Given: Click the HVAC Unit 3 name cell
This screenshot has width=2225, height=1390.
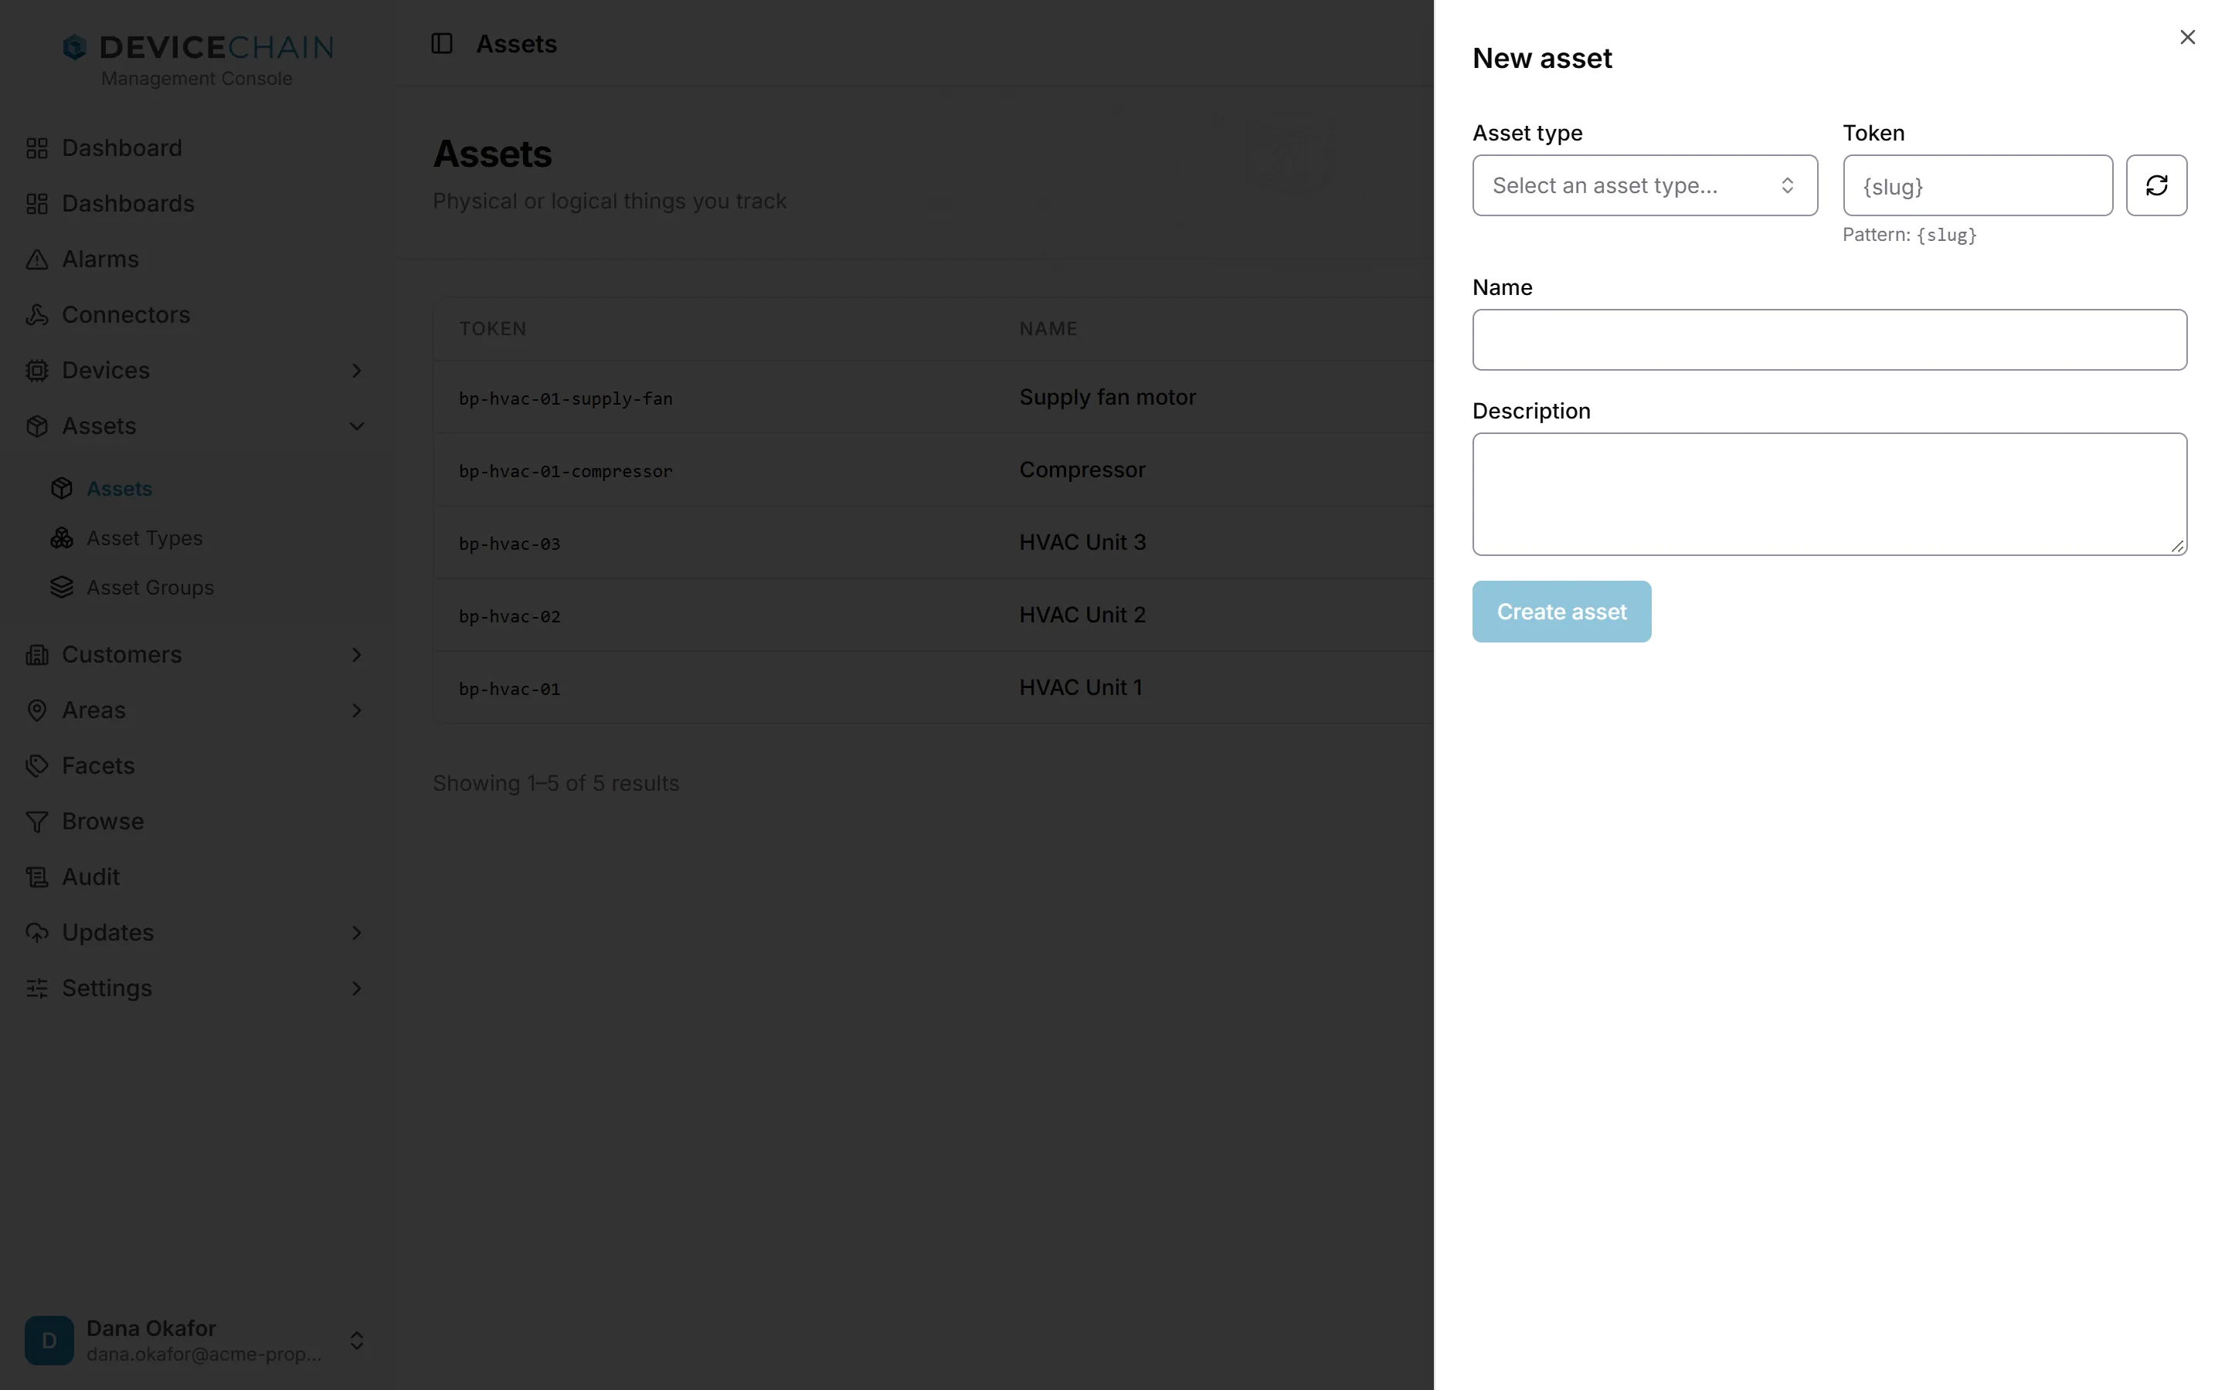Looking at the screenshot, I should click(1082, 542).
